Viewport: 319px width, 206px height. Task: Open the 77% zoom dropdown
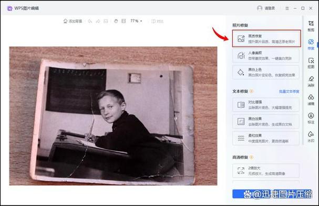(136, 21)
